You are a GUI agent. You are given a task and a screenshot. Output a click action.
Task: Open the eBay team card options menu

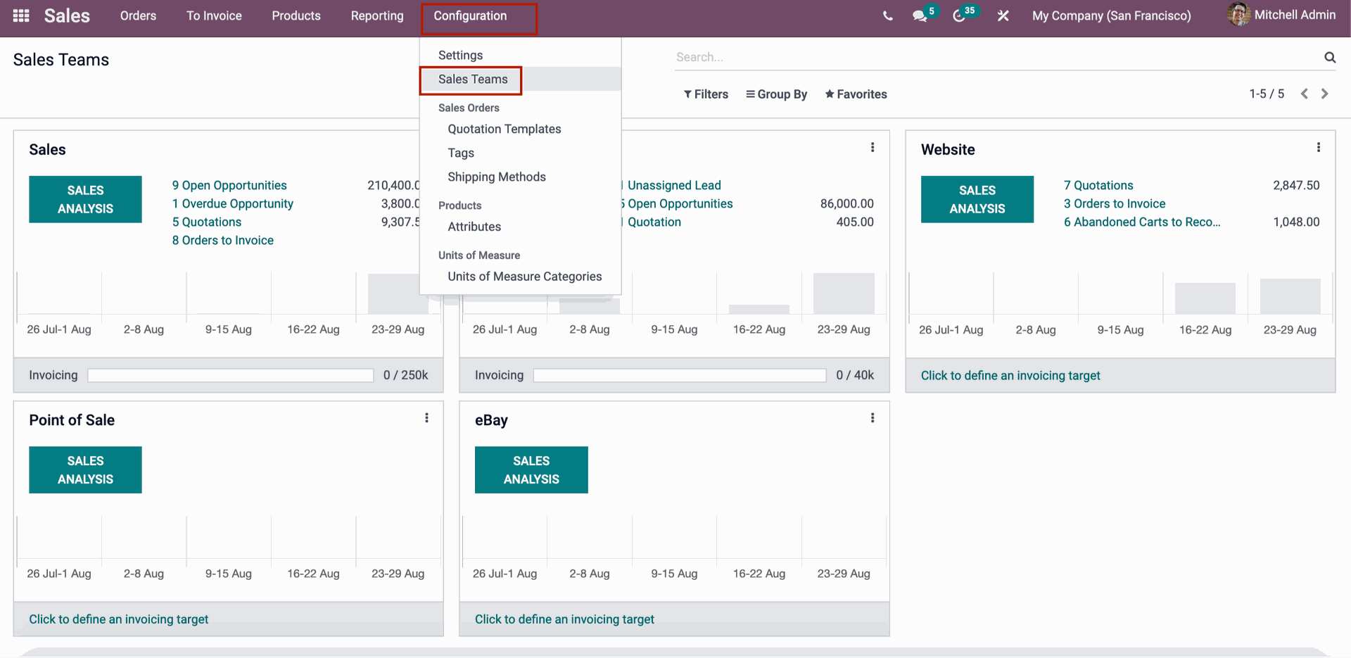click(872, 417)
